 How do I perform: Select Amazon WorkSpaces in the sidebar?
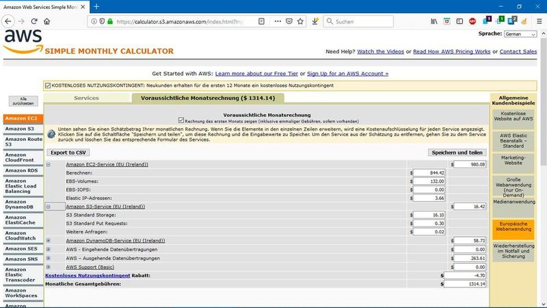tap(23, 293)
